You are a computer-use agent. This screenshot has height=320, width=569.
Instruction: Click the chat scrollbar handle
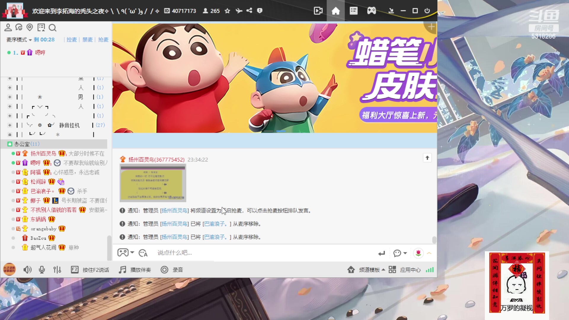(x=434, y=240)
